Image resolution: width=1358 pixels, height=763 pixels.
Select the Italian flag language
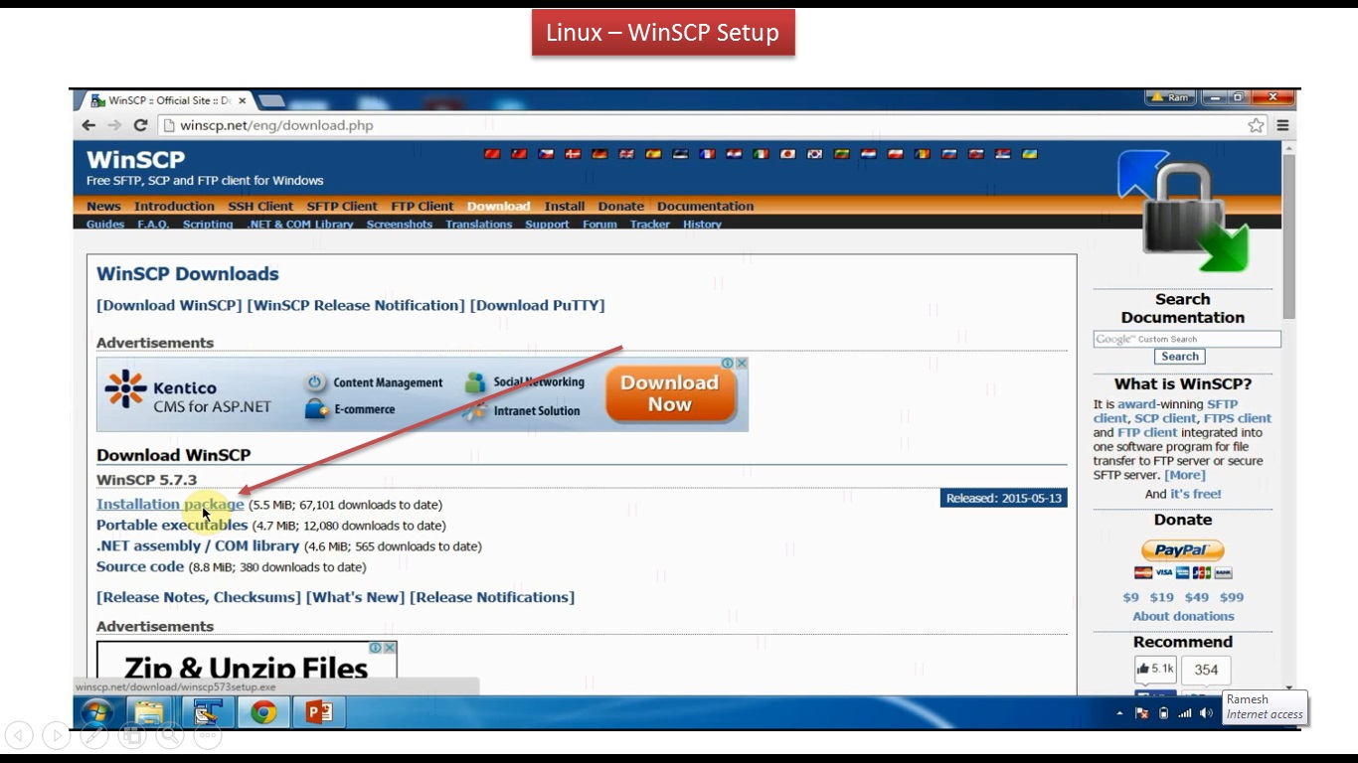761,154
